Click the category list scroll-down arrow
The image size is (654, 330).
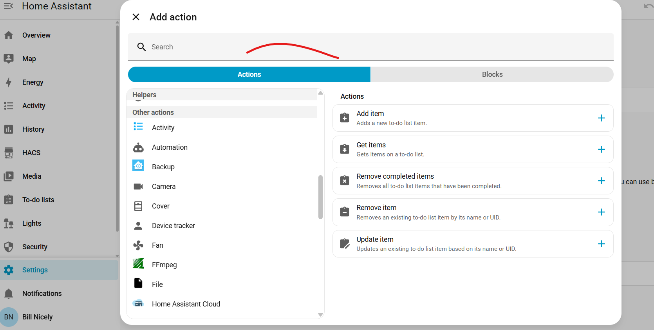click(x=320, y=315)
